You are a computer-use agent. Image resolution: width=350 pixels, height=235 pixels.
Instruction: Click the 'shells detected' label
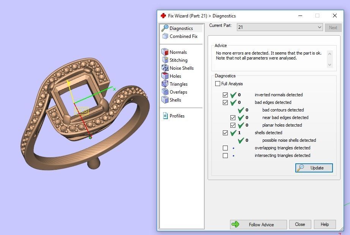pyautogui.click(x=268, y=133)
